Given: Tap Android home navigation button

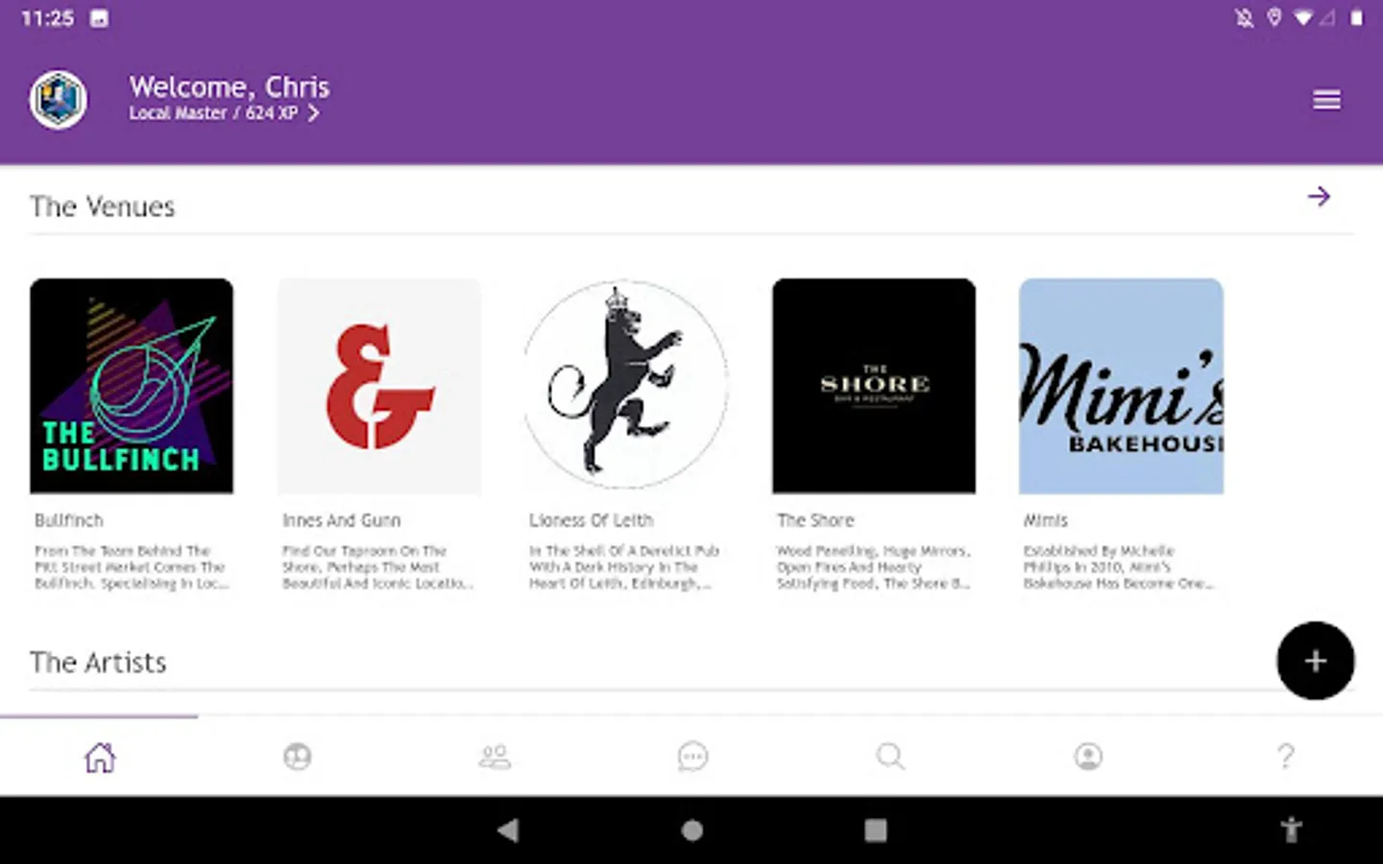Looking at the screenshot, I should [x=691, y=830].
